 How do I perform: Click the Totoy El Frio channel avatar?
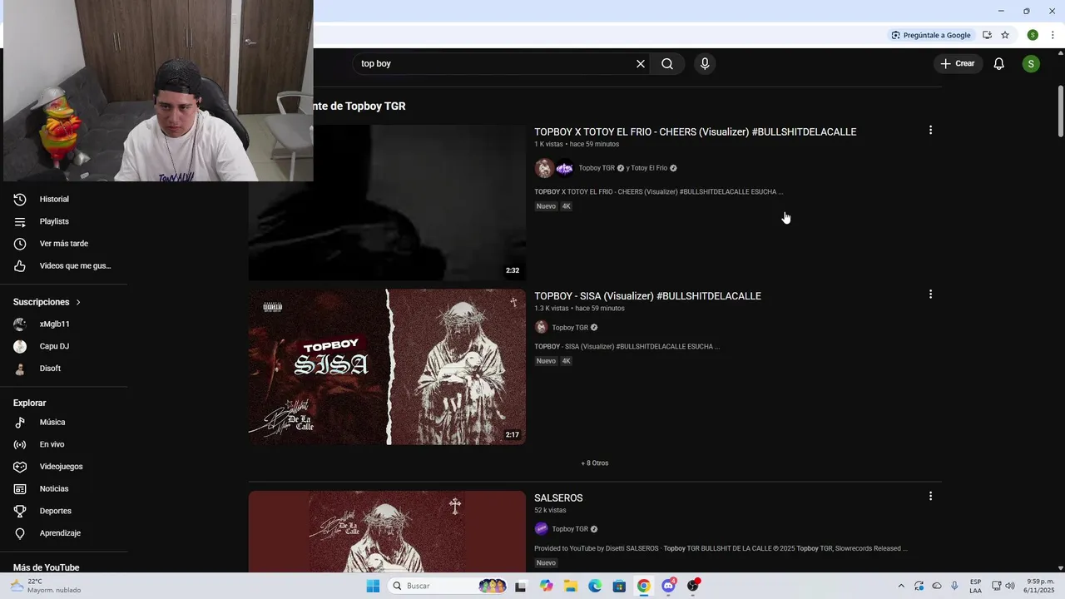click(565, 168)
